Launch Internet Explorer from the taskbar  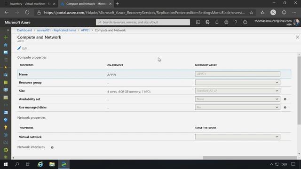(40, 164)
